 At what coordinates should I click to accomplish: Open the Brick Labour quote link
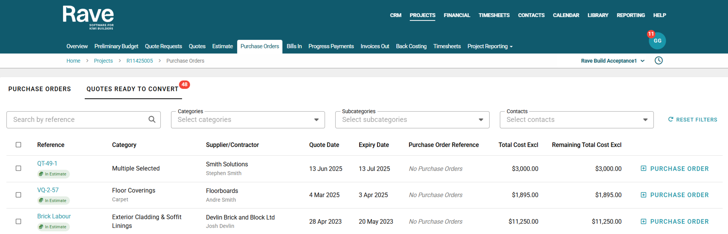tap(54, 216)
